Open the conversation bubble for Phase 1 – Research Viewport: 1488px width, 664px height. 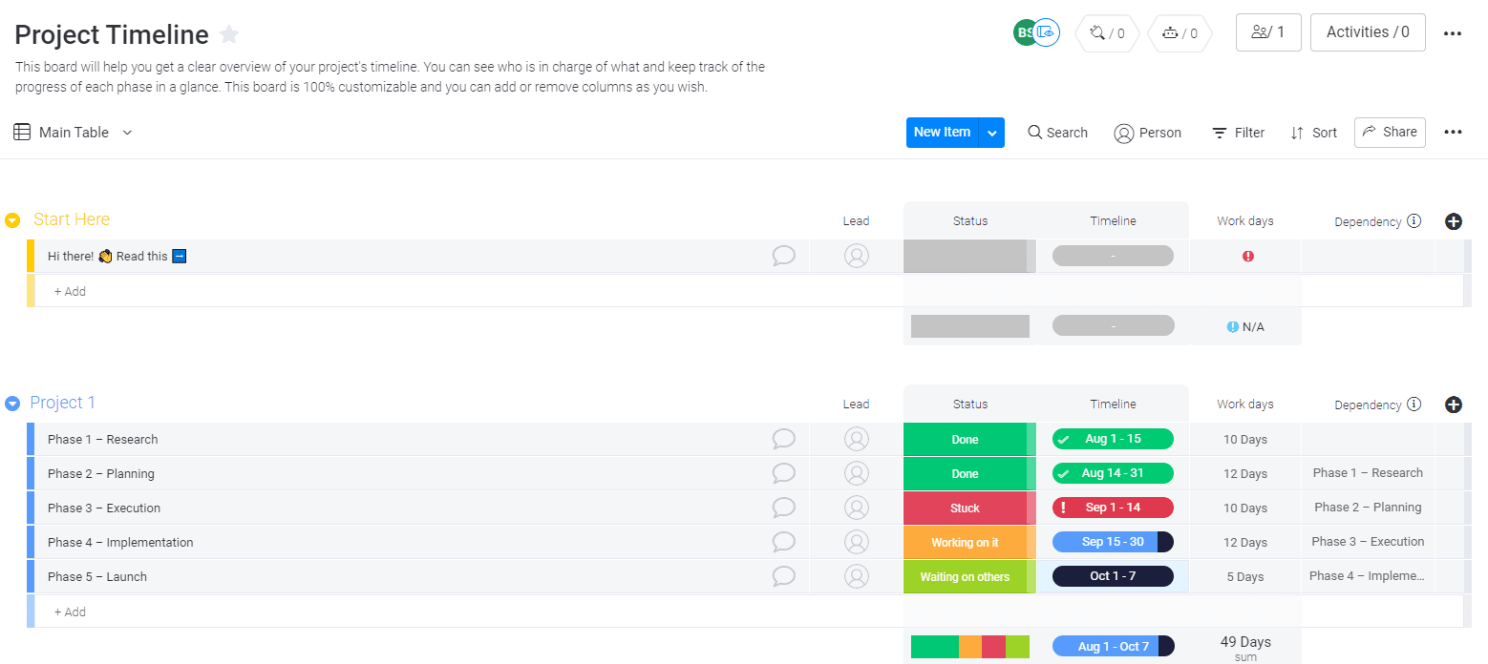783,439
